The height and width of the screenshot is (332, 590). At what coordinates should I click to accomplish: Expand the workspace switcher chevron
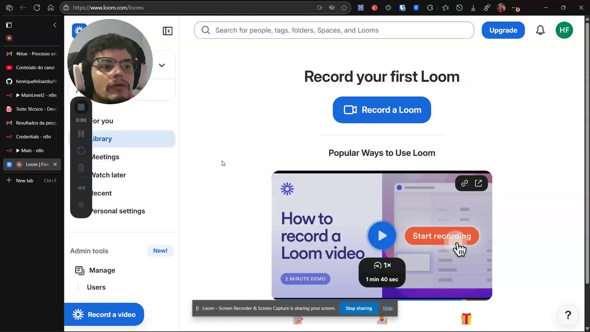[162, 65]
